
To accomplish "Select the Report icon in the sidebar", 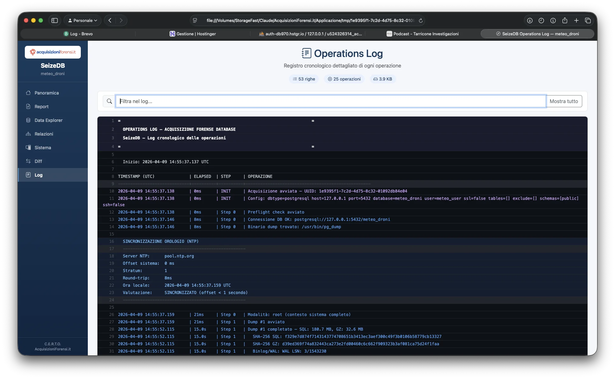I will [28, 107].
